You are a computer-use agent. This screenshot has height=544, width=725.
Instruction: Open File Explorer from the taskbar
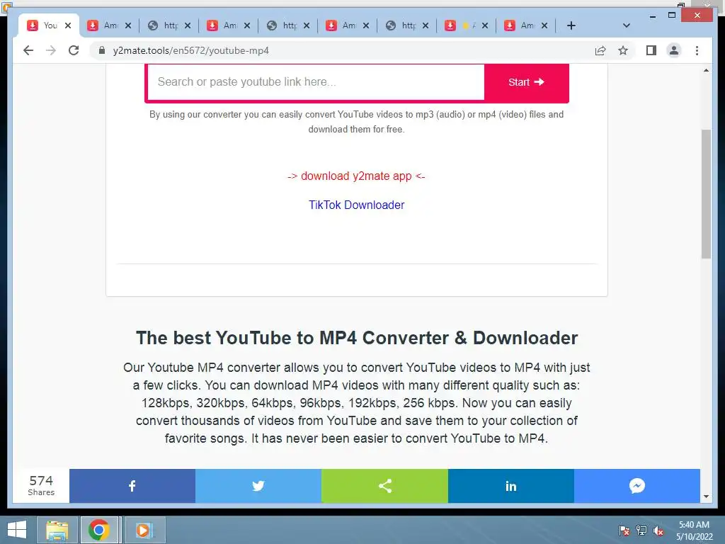point(57,530)
